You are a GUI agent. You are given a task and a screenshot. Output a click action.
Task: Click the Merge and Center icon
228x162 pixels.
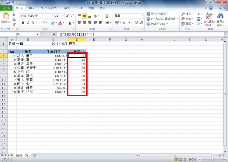click(x=107, y=23)
